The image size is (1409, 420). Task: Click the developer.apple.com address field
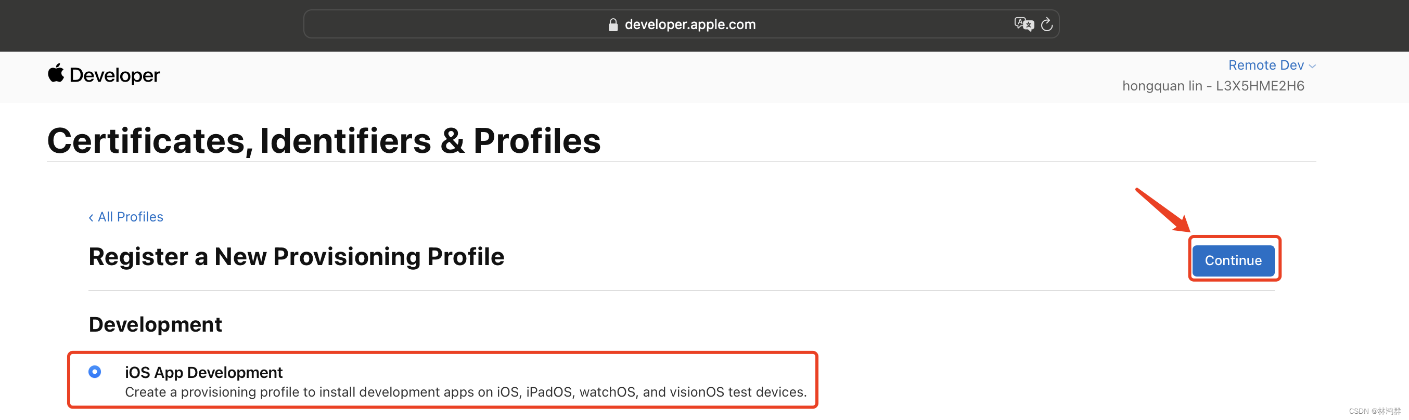pyautogui.click(x=681, y=24)
